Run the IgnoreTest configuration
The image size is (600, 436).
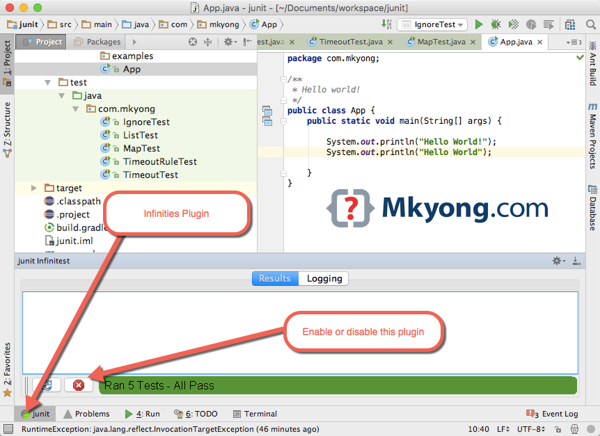478,24
